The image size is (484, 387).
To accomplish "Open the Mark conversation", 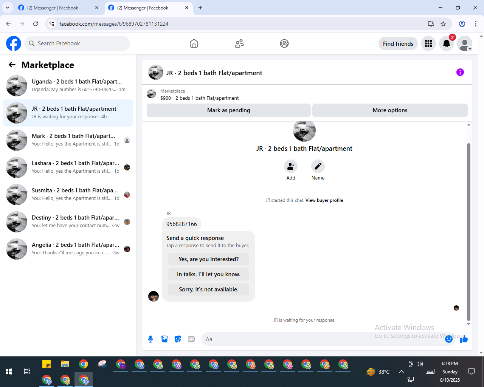I will [68, 140].
